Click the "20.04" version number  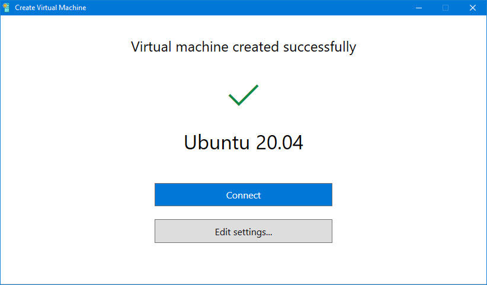pos(279,143)
